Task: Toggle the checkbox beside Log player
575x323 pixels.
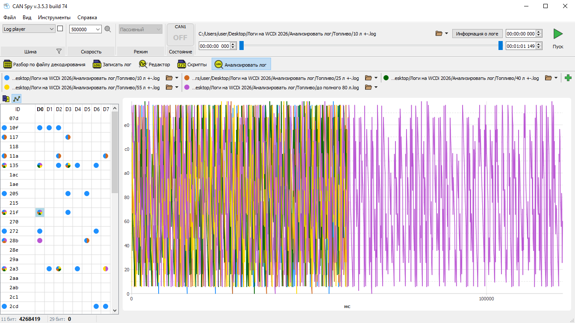Action: [x=60, y=29]
